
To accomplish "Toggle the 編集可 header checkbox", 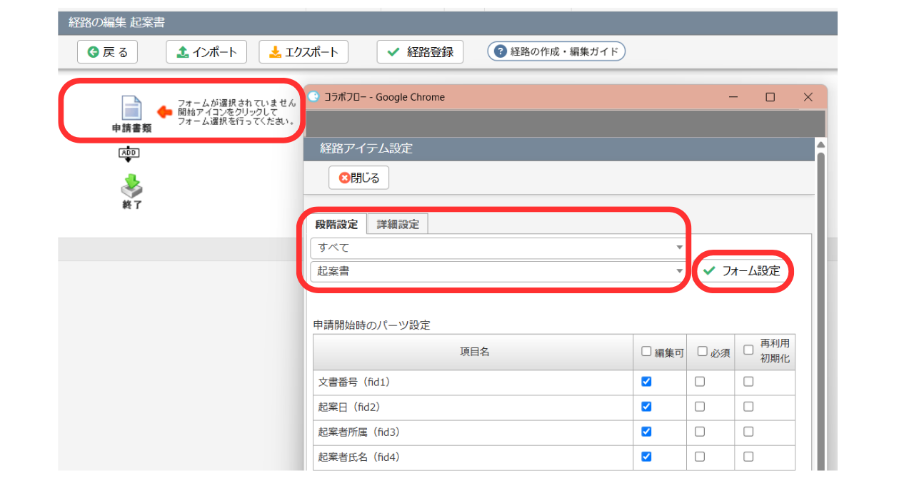I will (x=646, y=351).
